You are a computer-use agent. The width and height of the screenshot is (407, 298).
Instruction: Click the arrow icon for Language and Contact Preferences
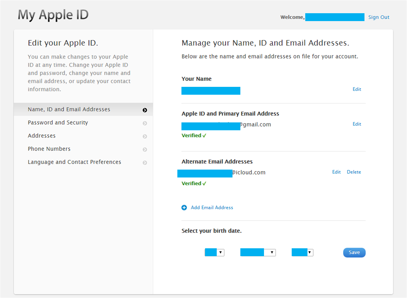click(145, 163)
